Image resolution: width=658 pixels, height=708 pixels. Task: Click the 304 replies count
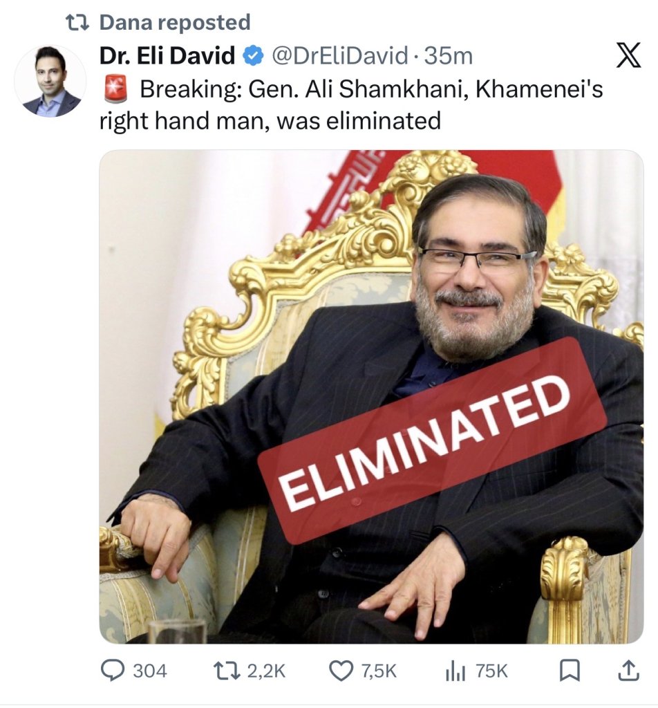[x=150, y=671]
